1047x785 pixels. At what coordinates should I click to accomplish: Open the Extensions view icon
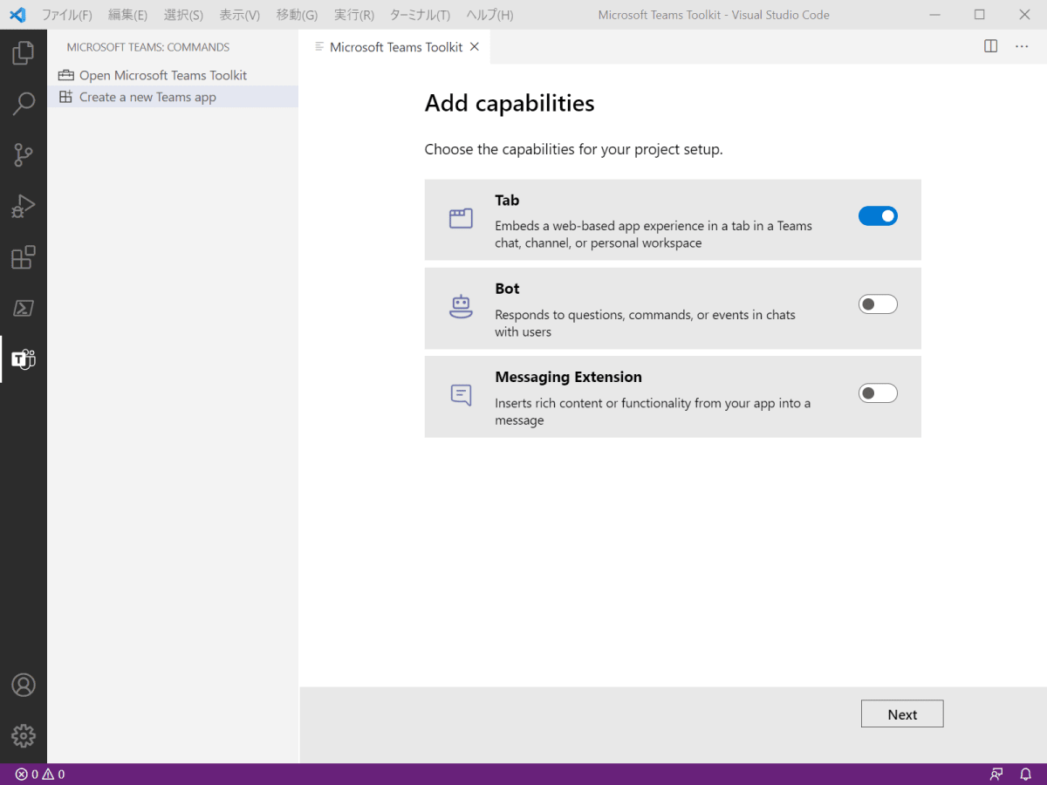(24, 257)
